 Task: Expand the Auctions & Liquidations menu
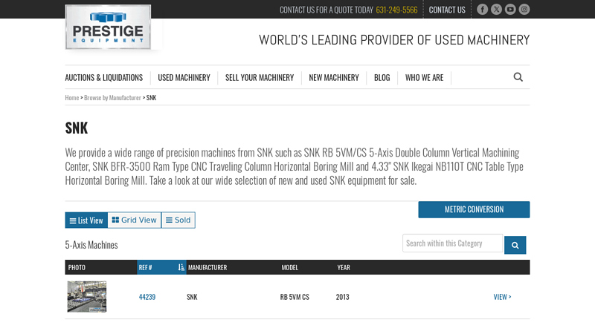103,78
